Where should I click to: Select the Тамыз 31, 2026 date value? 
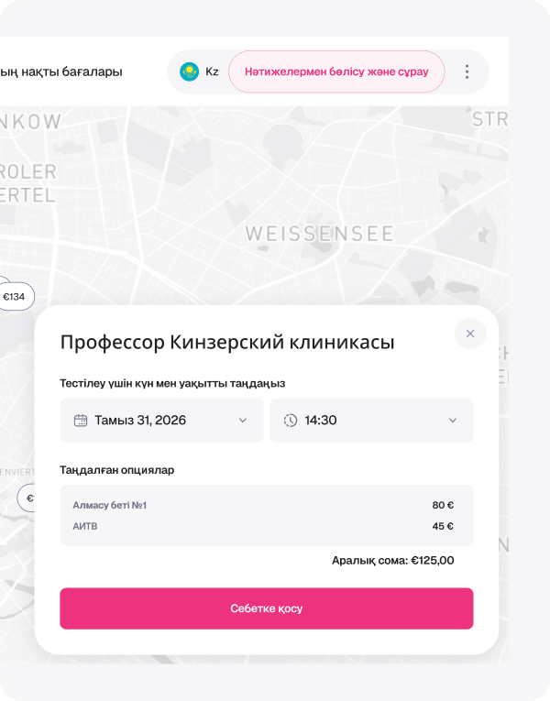[x=140, y=421]
